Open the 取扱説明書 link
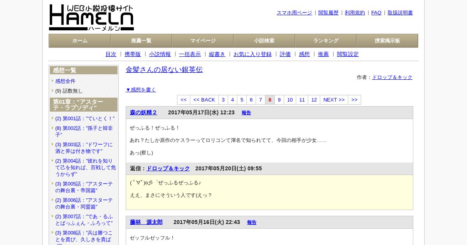 [400, 13]
